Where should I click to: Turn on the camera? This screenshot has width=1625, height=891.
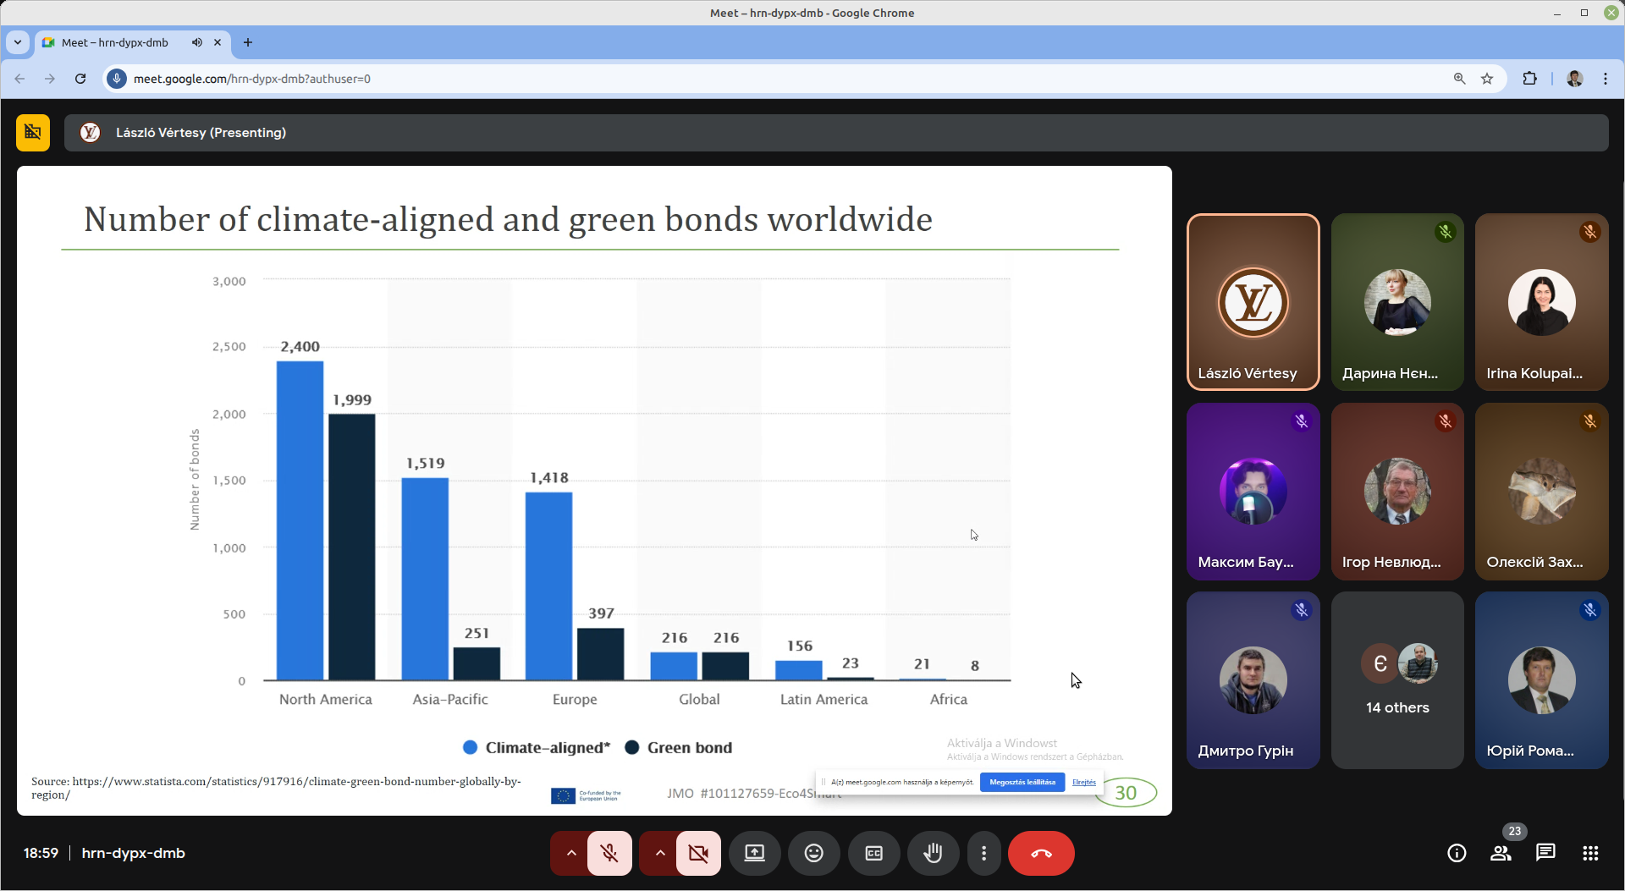click(698, 853)
